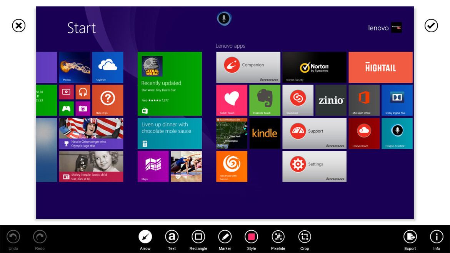450x253 pixels.
Task: Open the Norton Security tile
Action: coord(315,67)
